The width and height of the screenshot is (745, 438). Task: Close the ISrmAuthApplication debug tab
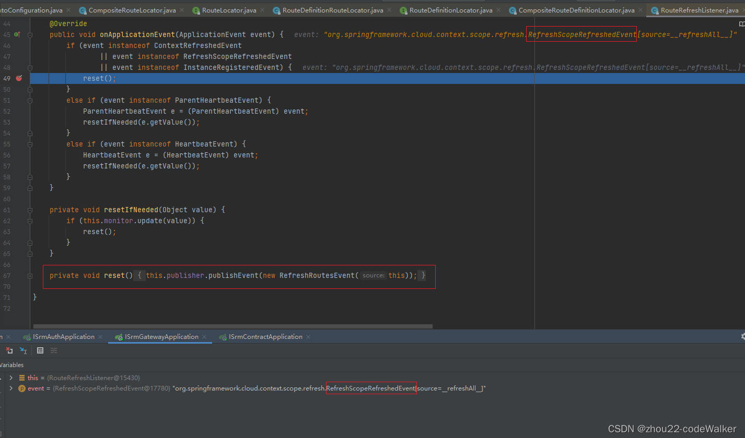click(102, 337)
